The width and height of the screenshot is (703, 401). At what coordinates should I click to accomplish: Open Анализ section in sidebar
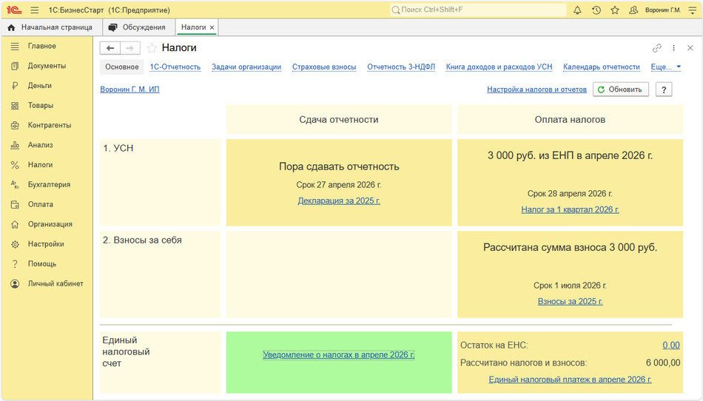click(x=41, y=145)
